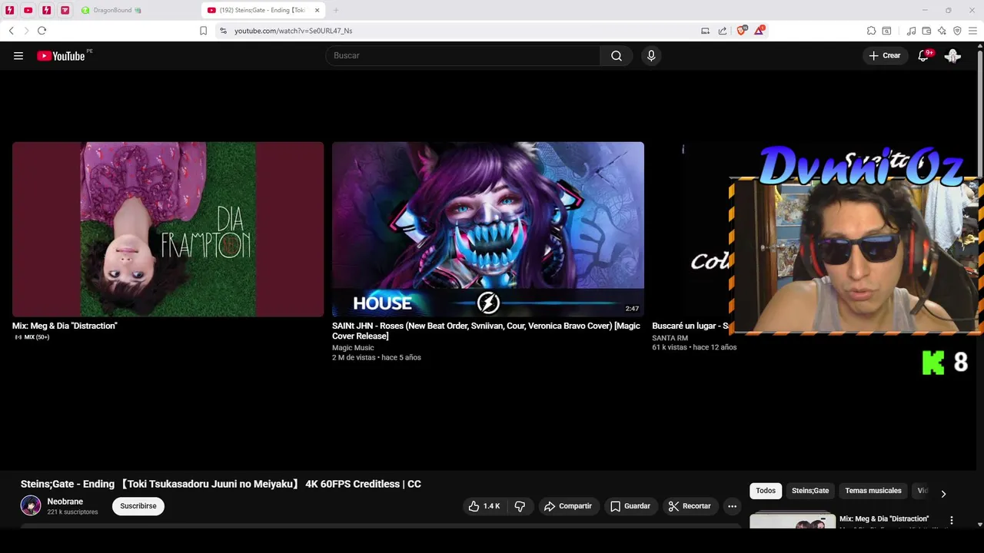984x553 pixels.
Task: Open the Leo AI sparkle icon
Action: (x=942, y=31)
